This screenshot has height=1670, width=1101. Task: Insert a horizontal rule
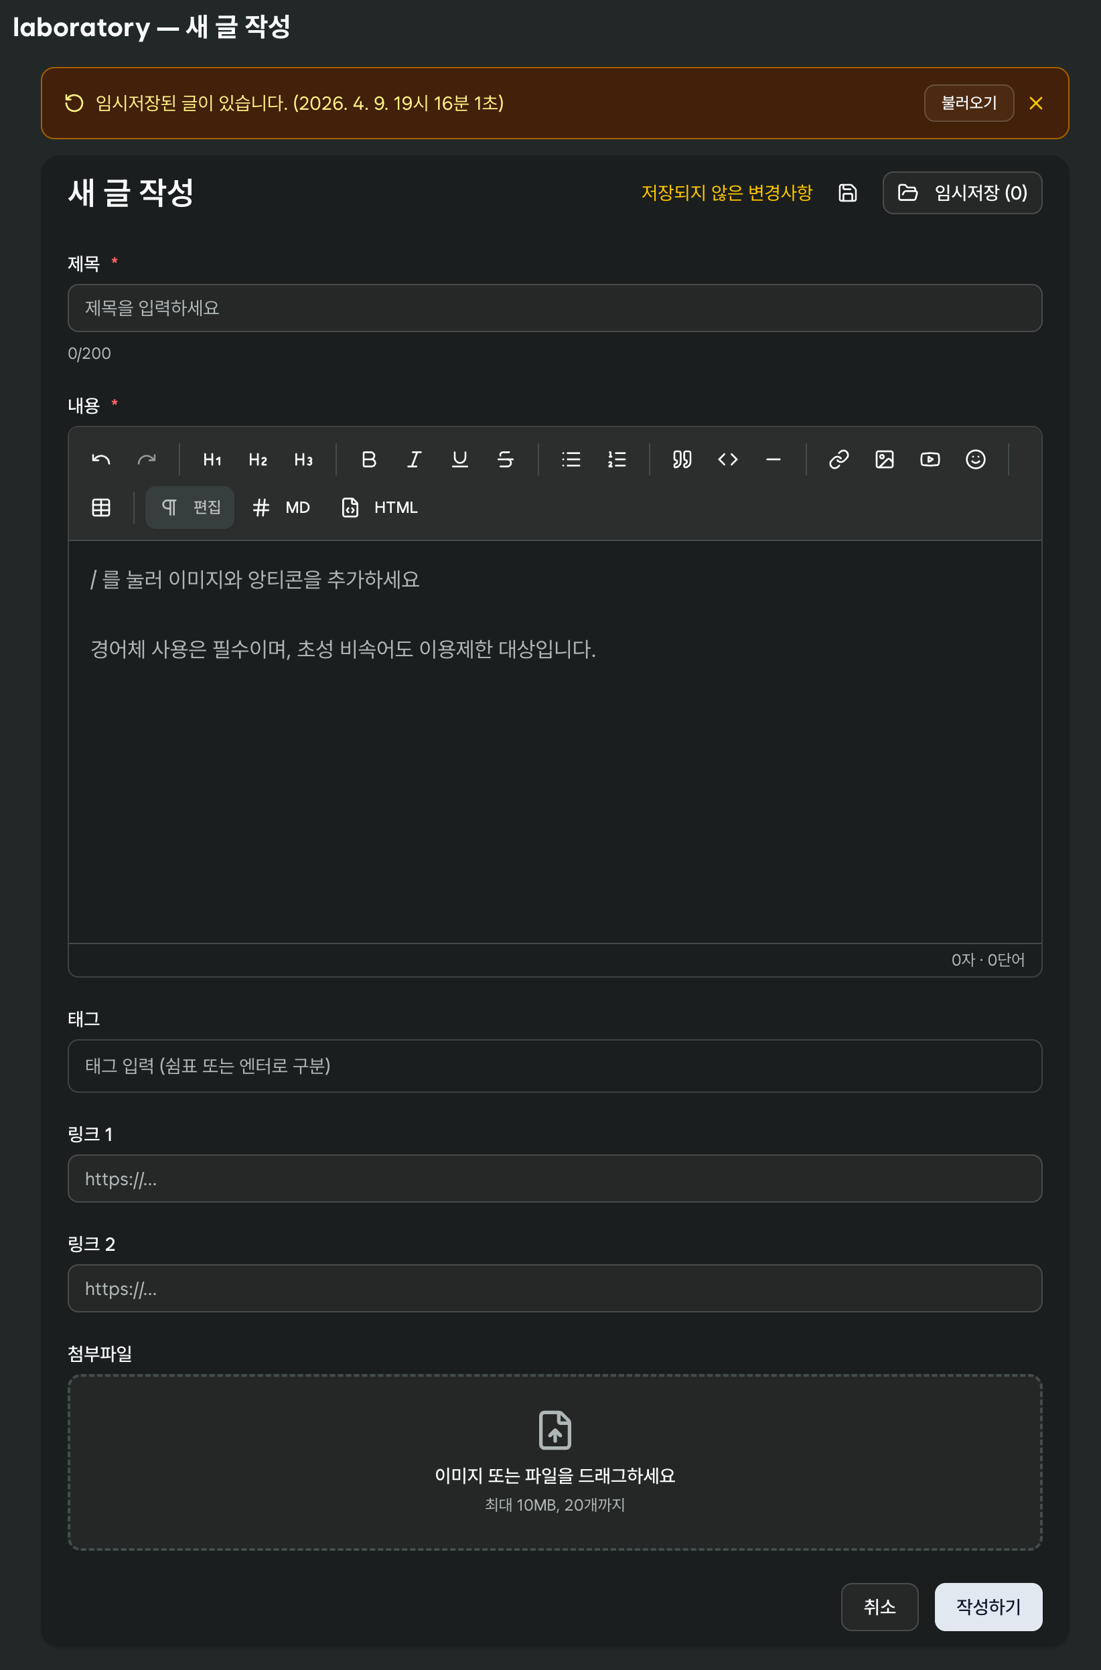(x=773, y=459)
